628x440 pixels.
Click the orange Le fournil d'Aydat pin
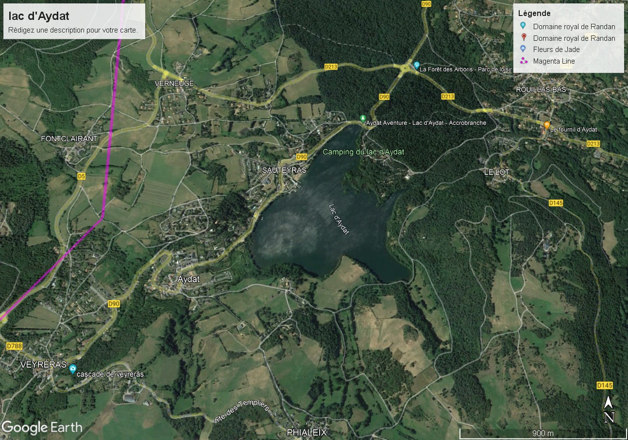(547, 125)
